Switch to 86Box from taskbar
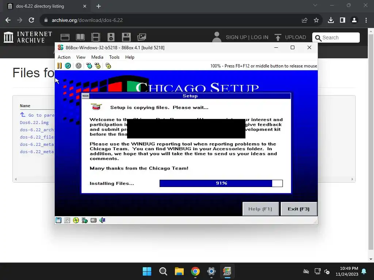The width and height of the screenshot is (374, 280). (x=227, y=271)
